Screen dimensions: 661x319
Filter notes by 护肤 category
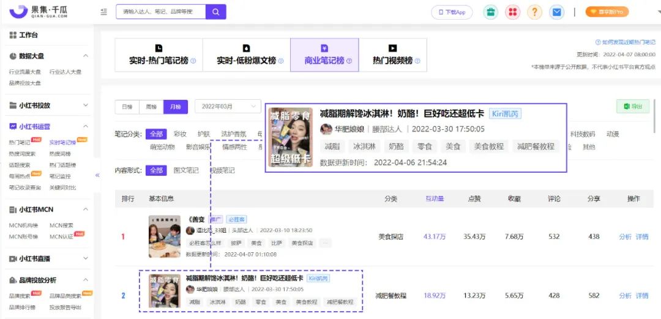(x=204, y=134)
